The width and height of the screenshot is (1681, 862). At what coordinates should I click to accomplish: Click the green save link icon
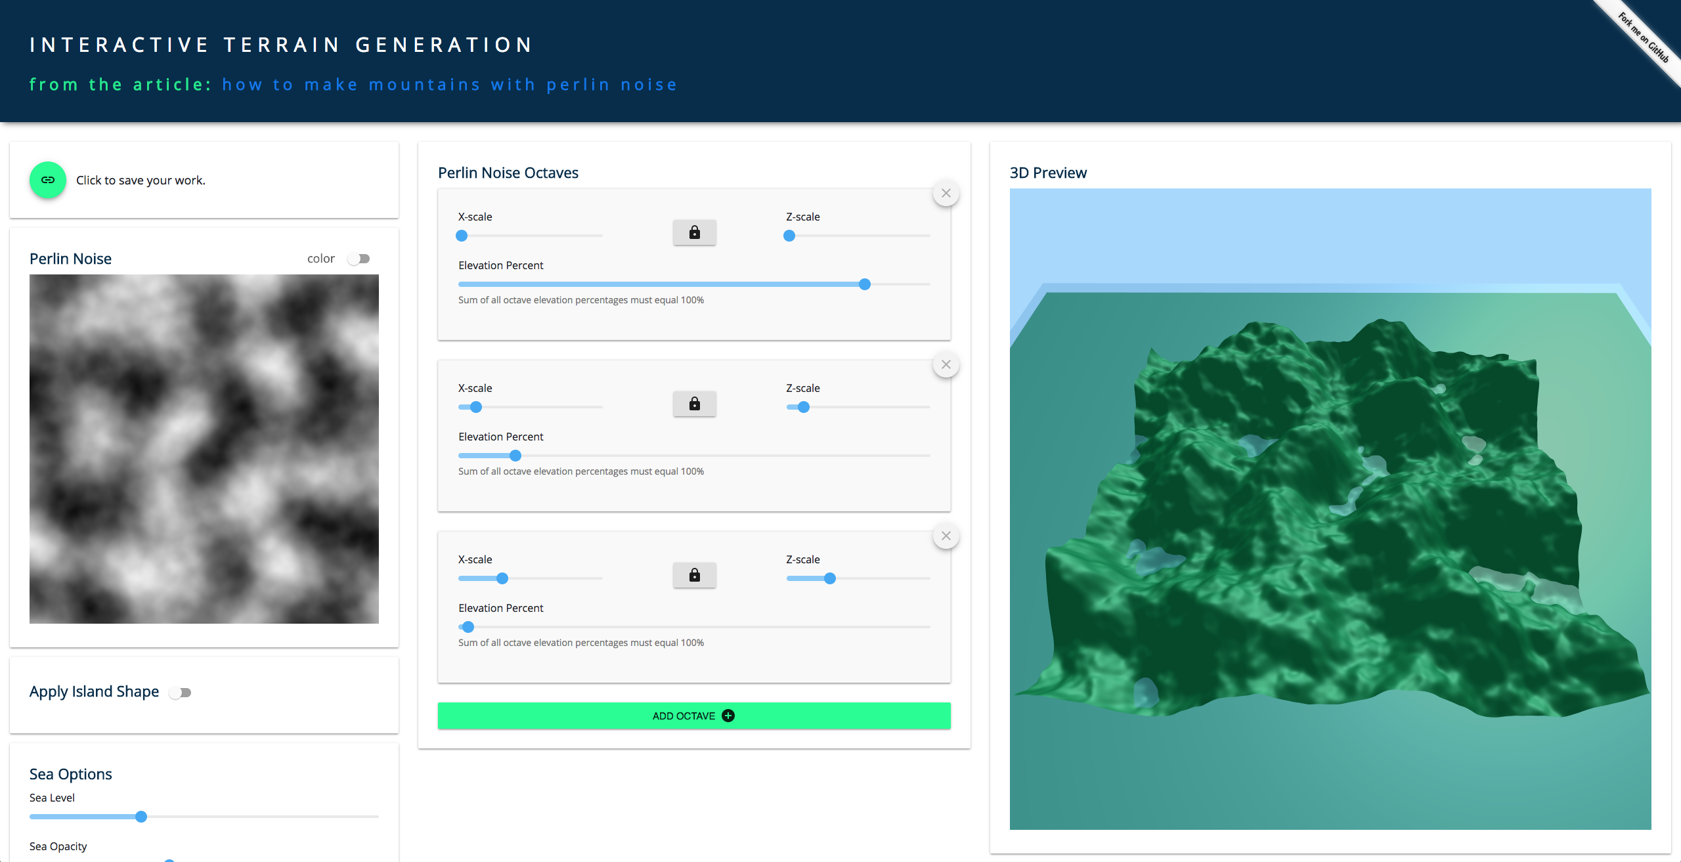coord(48,180)
